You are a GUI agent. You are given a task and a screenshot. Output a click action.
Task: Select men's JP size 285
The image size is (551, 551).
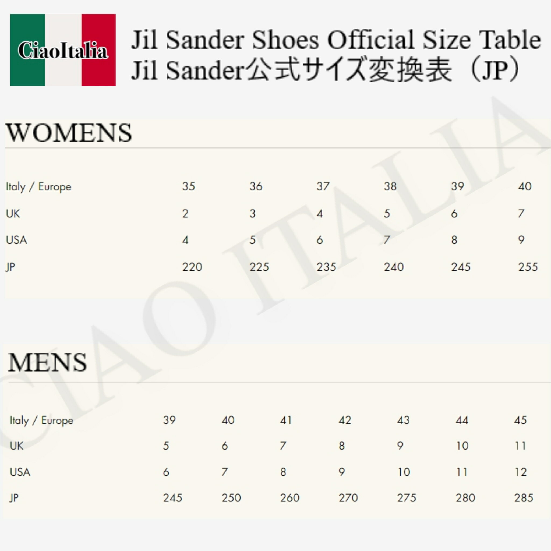524,498
